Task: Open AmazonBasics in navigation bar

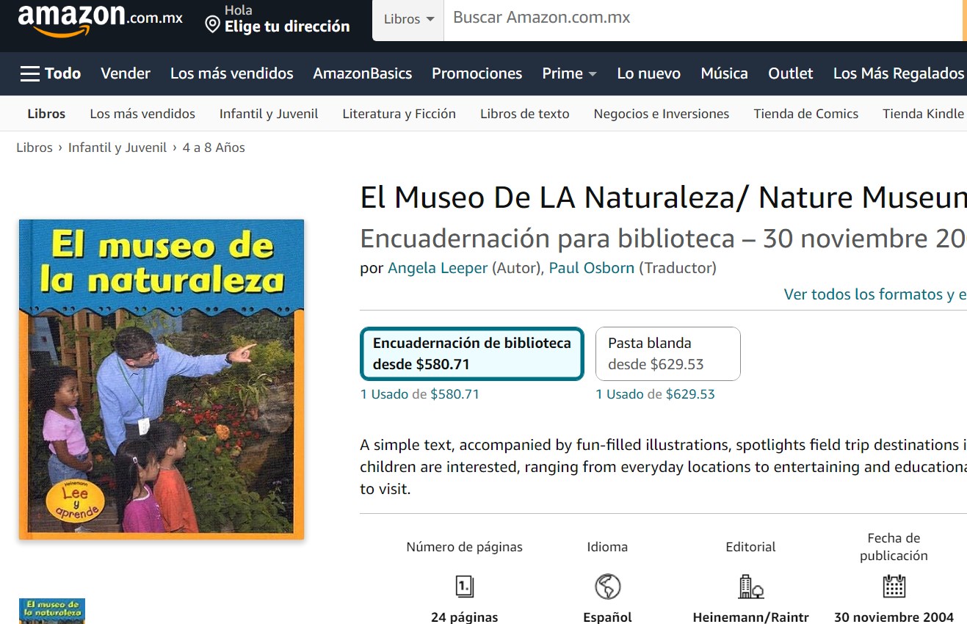Action: click(363, 73)
